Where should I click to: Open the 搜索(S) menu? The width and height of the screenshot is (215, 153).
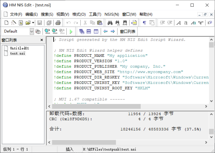[47, 14]
